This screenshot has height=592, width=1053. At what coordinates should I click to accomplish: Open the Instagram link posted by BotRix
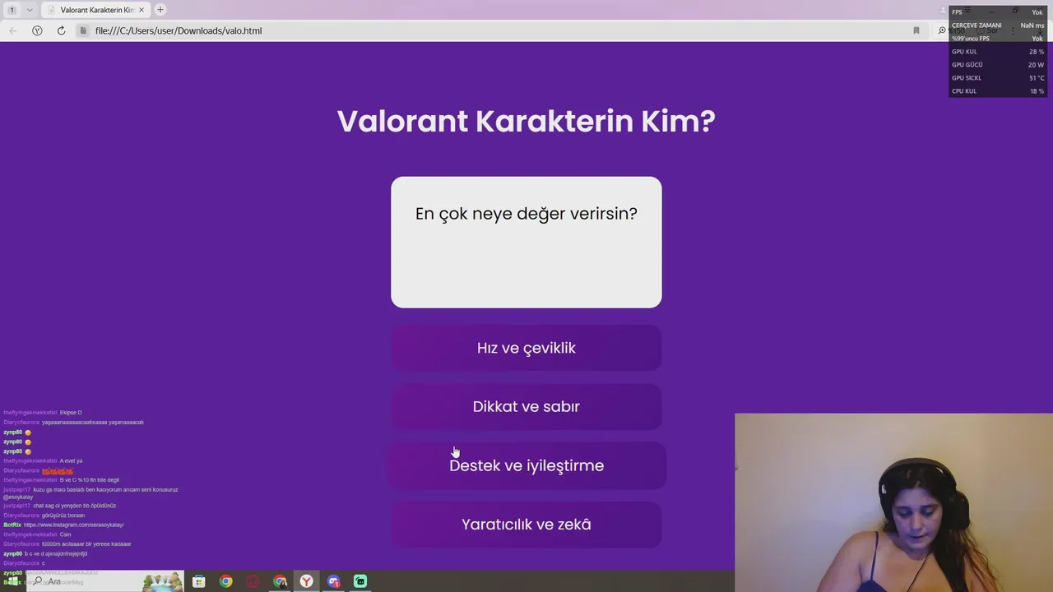coord(74,525)
